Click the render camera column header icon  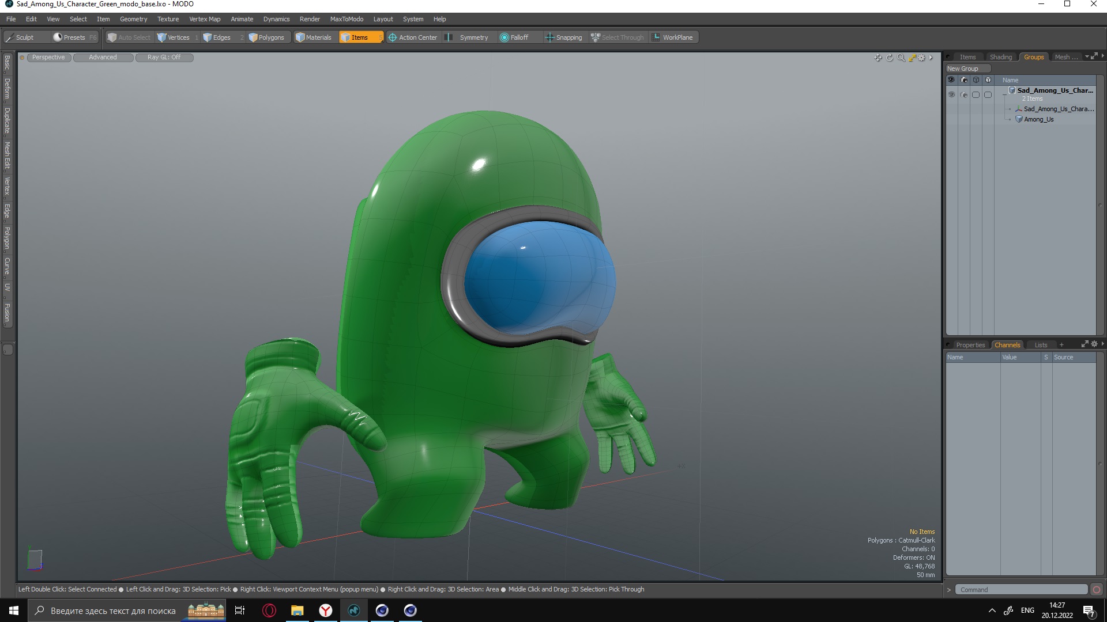coord(963,80)
